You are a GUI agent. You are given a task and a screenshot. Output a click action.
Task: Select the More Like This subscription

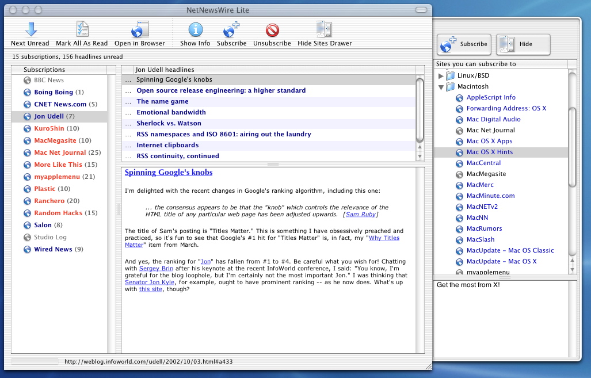(x=59, y=165)
